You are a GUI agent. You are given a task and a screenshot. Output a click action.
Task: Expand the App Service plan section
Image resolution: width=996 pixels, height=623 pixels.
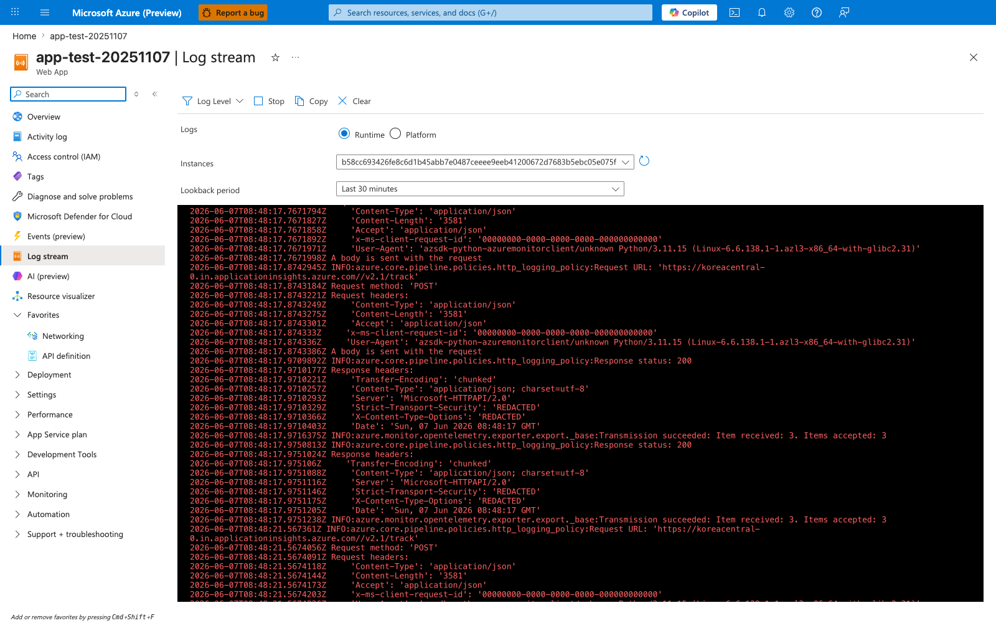(x=17, y=434)
